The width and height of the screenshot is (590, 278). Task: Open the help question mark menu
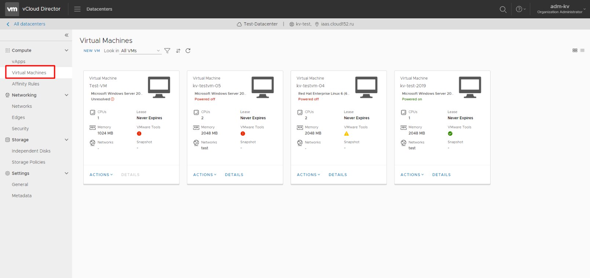(x=521, y=9)
